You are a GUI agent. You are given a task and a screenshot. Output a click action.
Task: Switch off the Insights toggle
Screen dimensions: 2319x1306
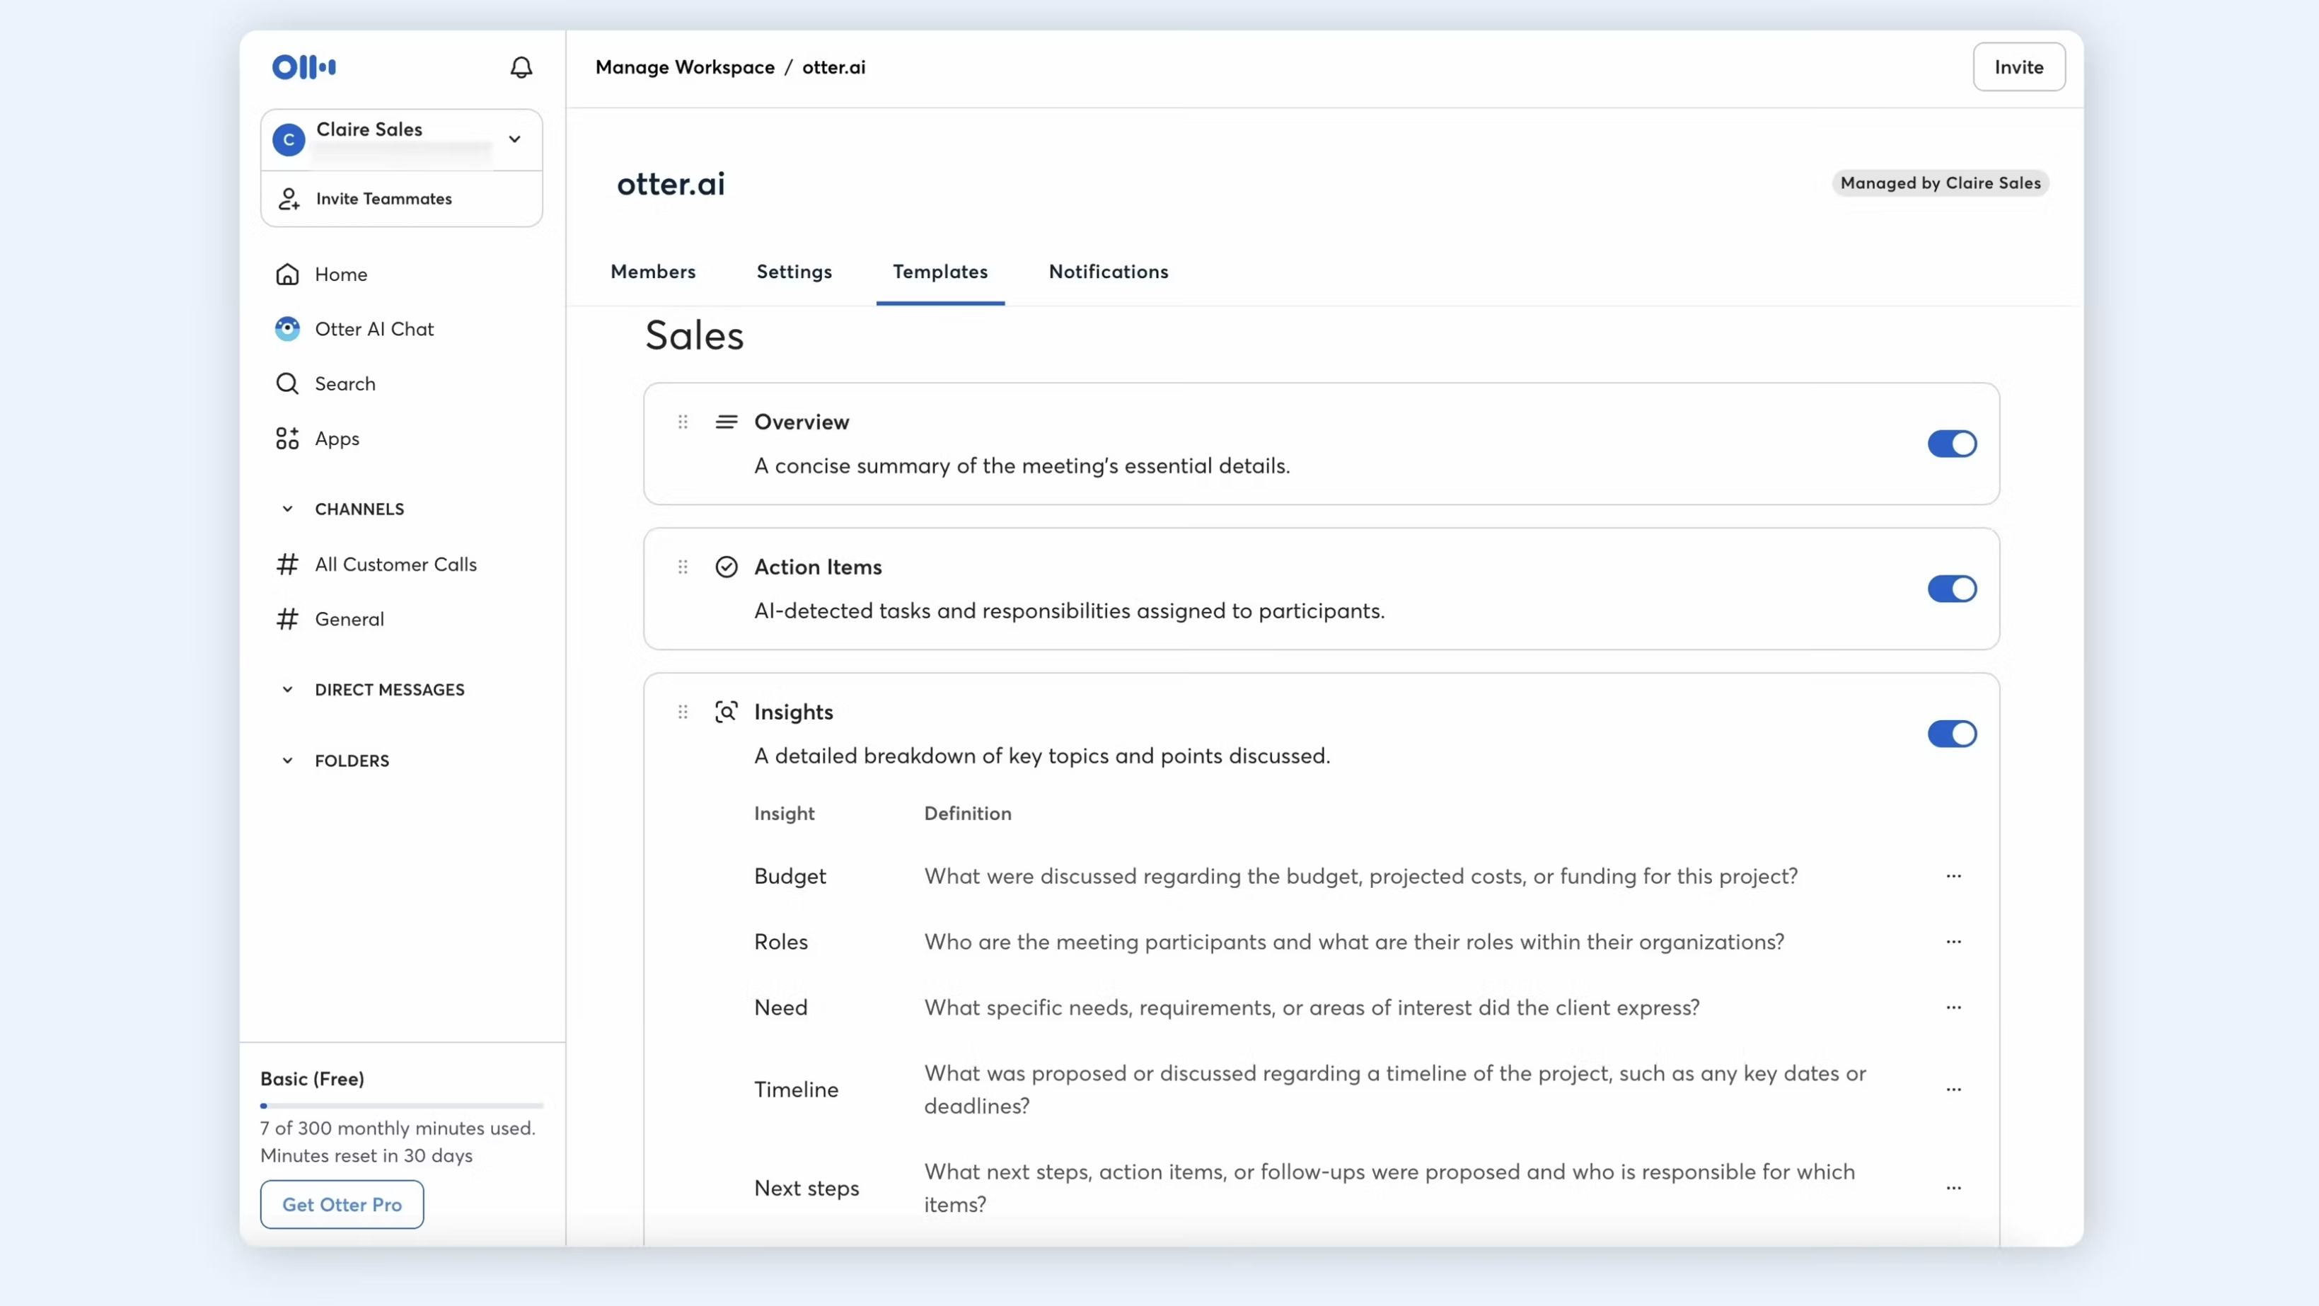[x=1952, y=734]
